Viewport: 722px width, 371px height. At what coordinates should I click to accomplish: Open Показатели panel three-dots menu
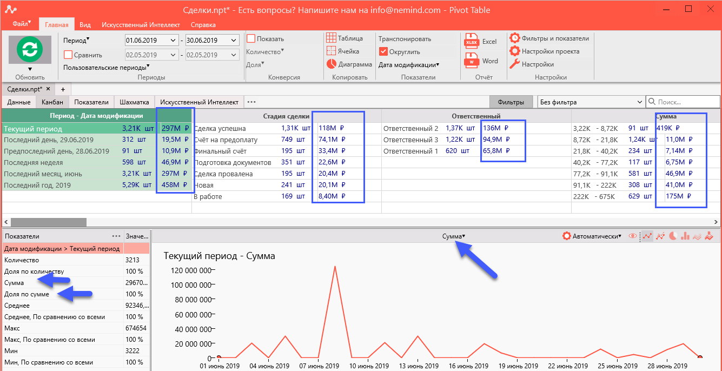[x=116, y=236]
